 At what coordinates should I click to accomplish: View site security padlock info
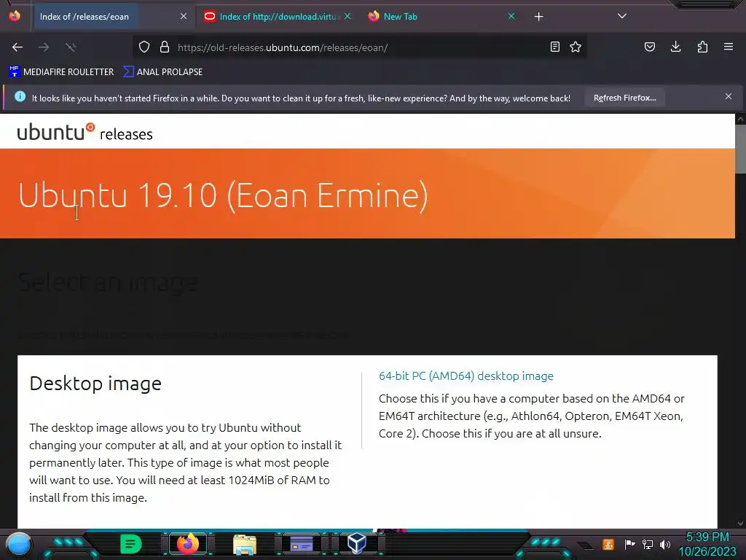pyautogui.click(x=165, y=47)
